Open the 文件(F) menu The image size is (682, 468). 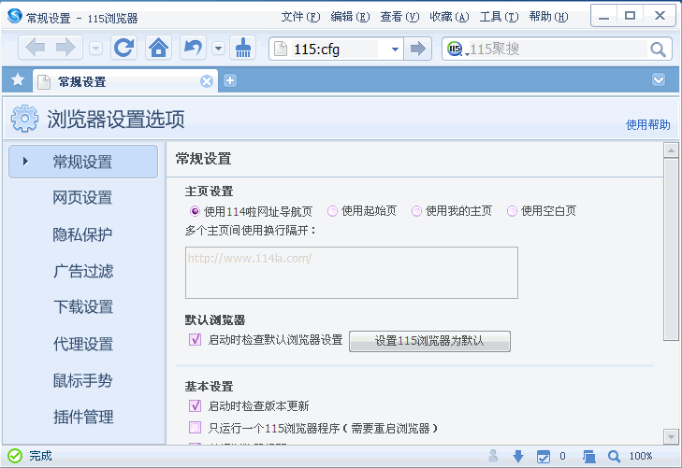coord(300,17)
